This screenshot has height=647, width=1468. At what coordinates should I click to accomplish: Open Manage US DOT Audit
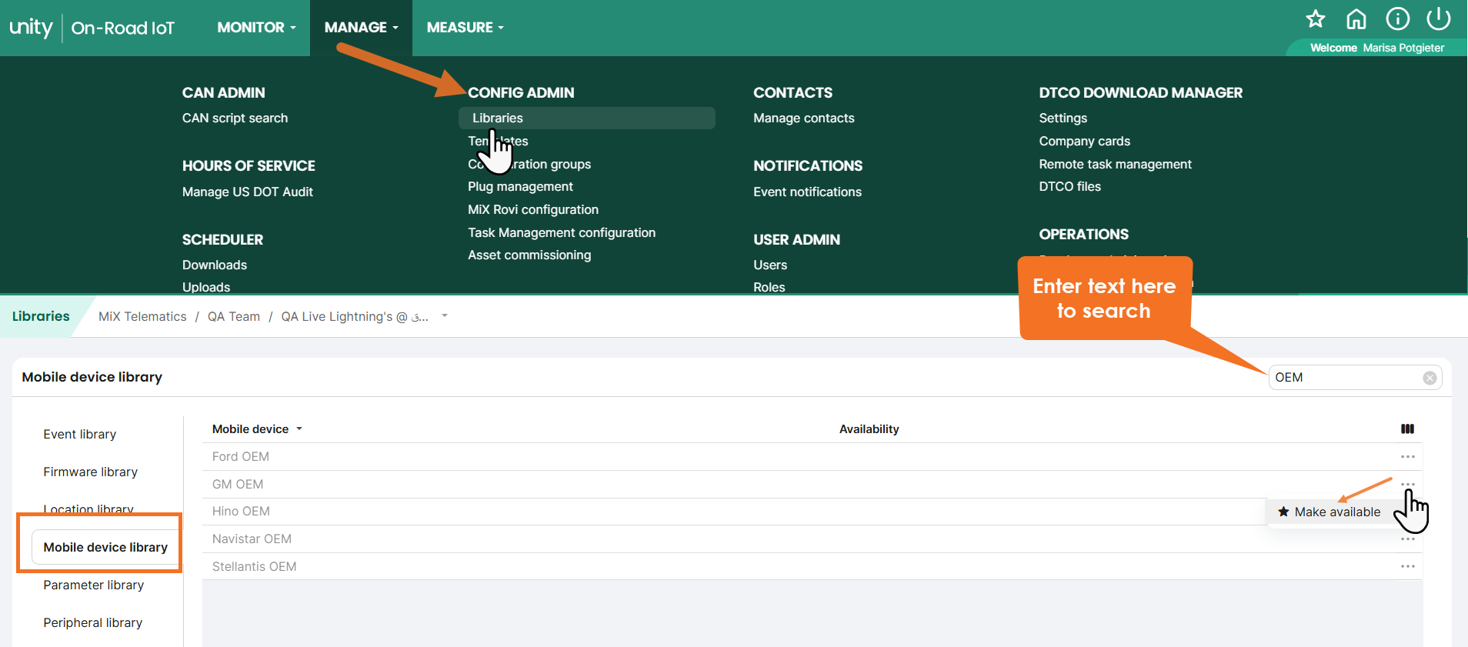tap(248, 192)
